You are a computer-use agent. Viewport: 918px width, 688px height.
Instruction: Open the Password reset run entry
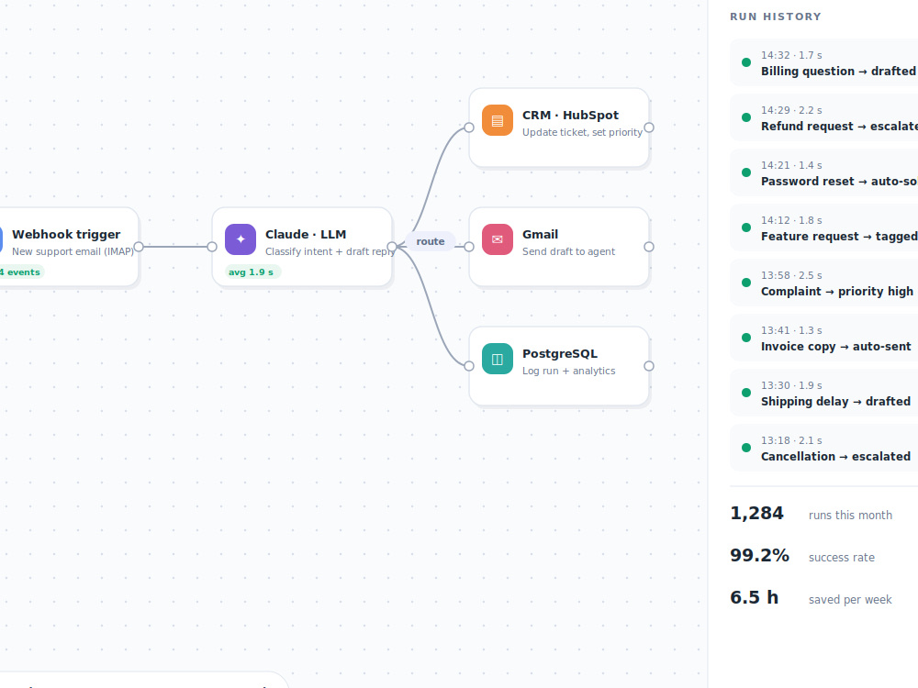pos(823,172)
